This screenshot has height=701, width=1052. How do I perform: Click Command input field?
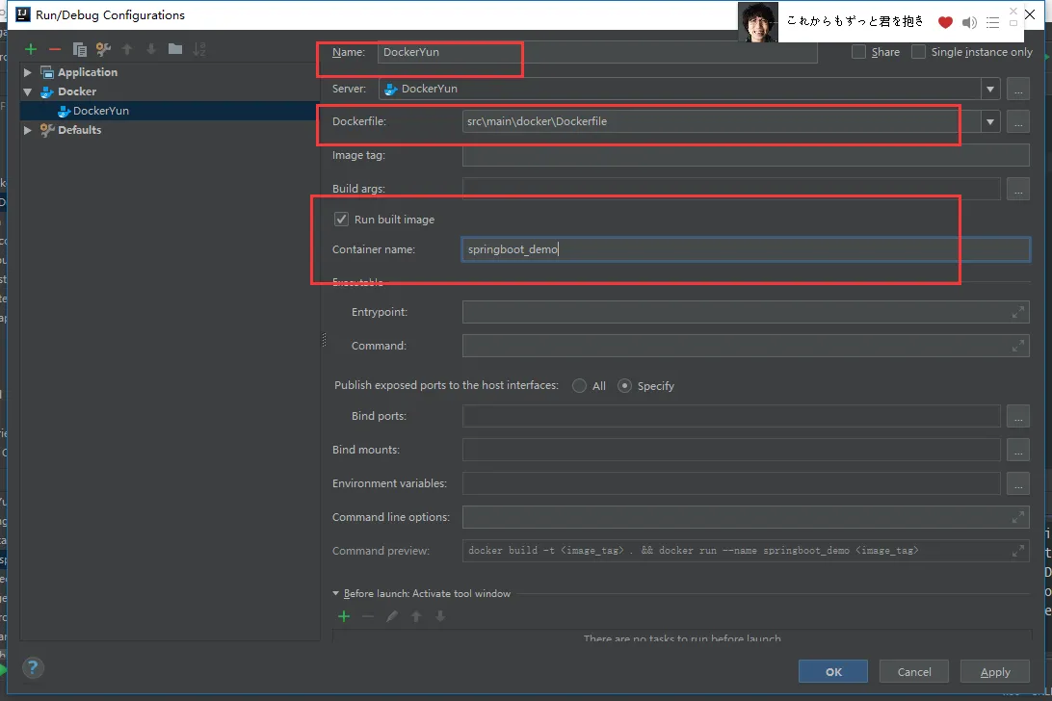coord(746,346)
